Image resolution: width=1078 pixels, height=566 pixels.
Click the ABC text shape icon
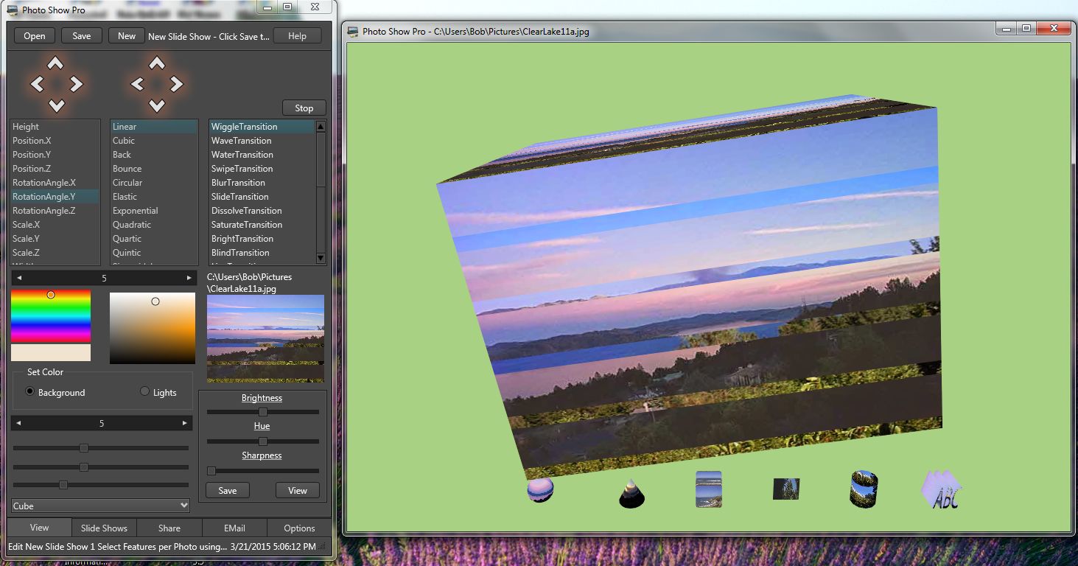pos(942,490)
